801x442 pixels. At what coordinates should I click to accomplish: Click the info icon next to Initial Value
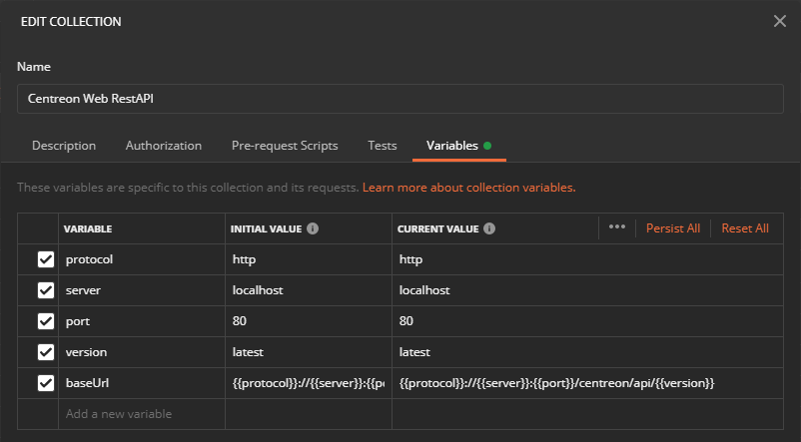pyautogui.click(x=313, y=228)
